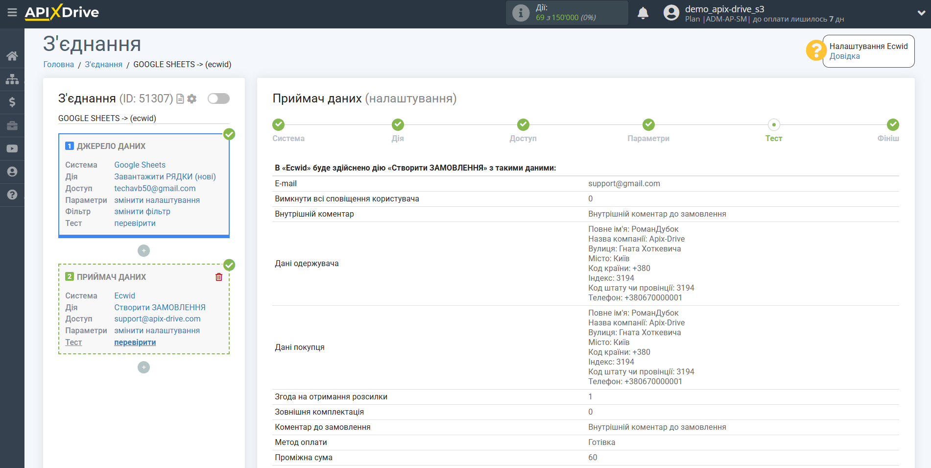931x468 pixels.
Task: Add step after data source block
Action: pyautogui.click(x=143, y=251)
